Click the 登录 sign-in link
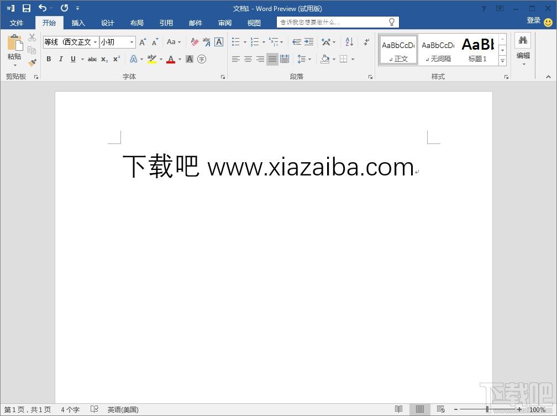The width and height of the screenshot is (557, 416). coord(534,20)
